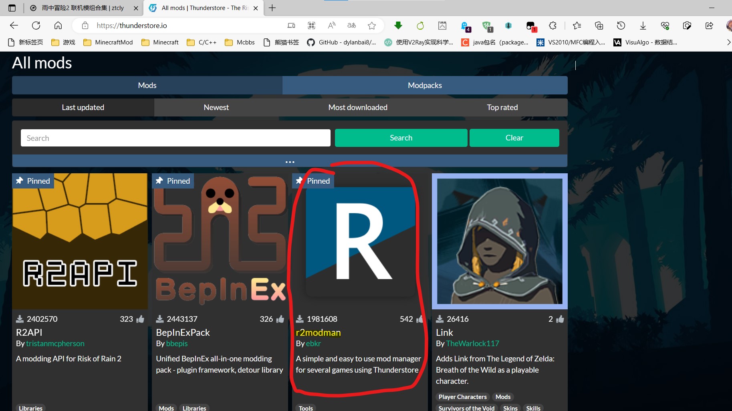Sort by Newest
This screenshot has width=732, height=411.
coord(216,107)
